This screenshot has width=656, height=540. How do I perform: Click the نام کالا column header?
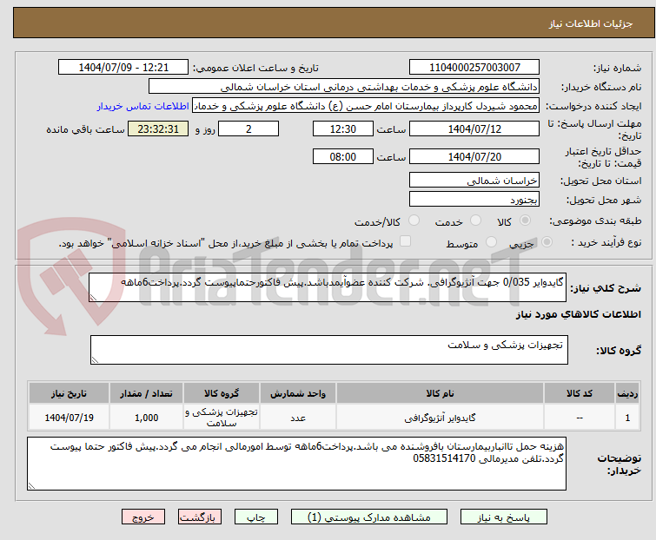click(440, 393)
